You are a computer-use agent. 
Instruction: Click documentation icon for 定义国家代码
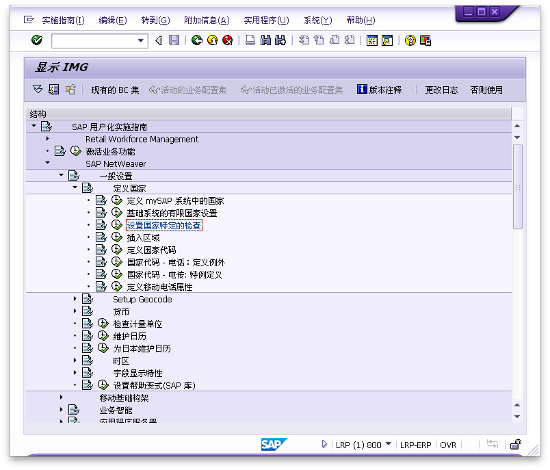101,250
